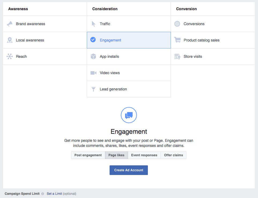258x198 pixels.
Task: Select the Brand awareness megaphone icon
Action: (10, 24)
